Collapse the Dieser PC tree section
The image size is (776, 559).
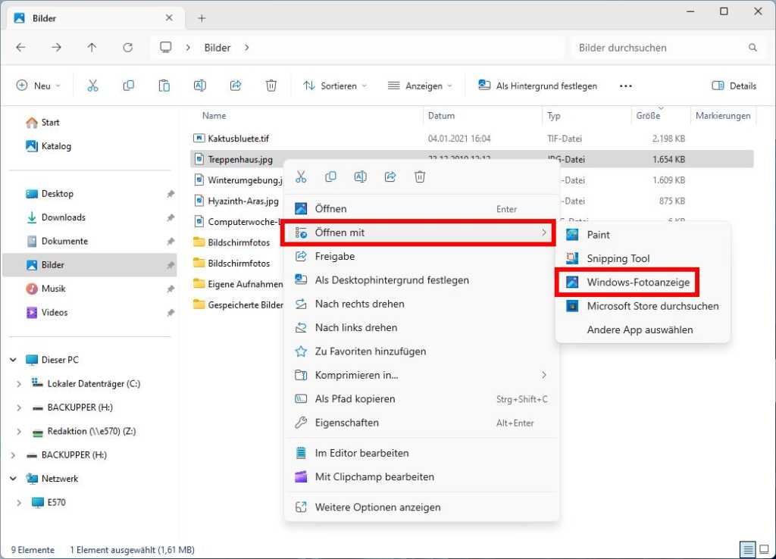(12, 359)
